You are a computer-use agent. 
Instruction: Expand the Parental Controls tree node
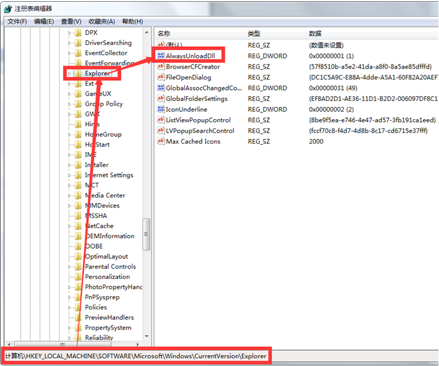click(x=69, y=266)
